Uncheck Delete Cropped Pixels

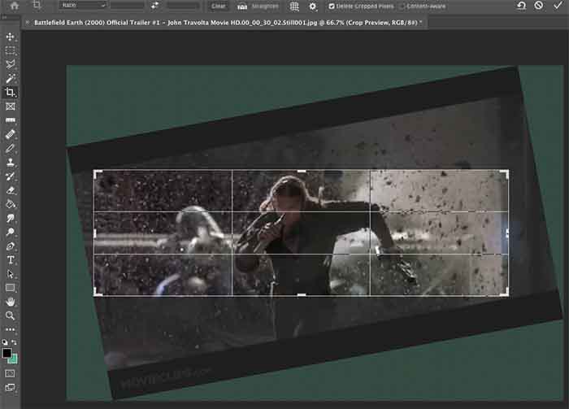[332, 7]
